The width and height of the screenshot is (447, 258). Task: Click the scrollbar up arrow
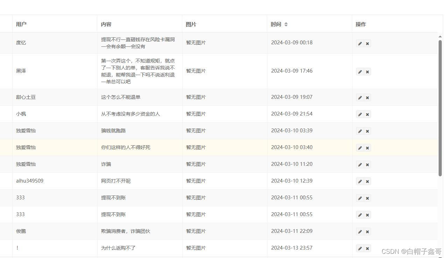point(440,37)
